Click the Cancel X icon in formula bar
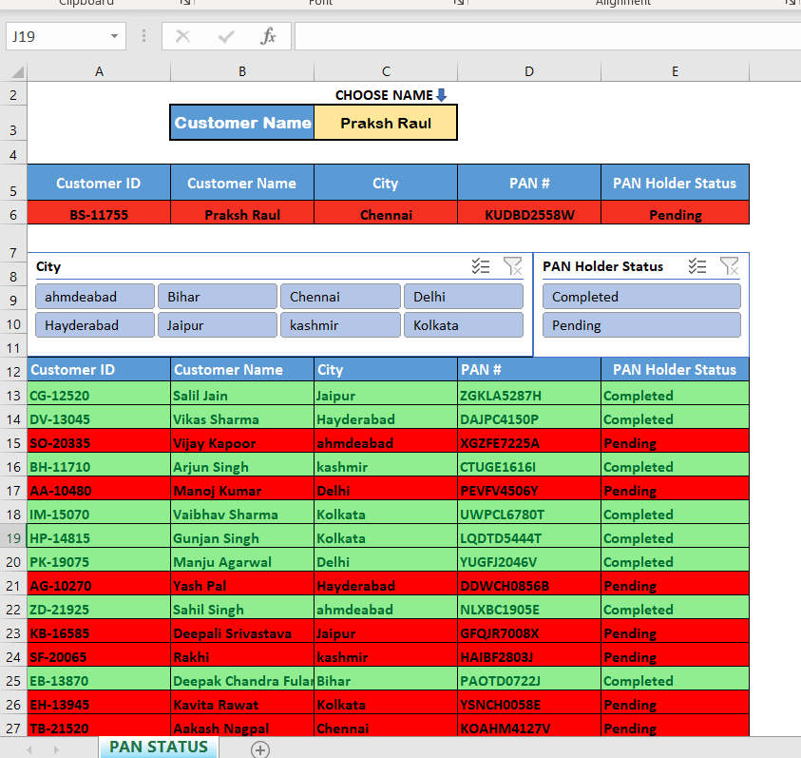 183,36
